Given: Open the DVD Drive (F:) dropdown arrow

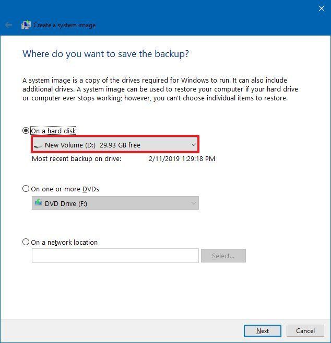Looking at the screenshot, I should click(x=193, y=203).
